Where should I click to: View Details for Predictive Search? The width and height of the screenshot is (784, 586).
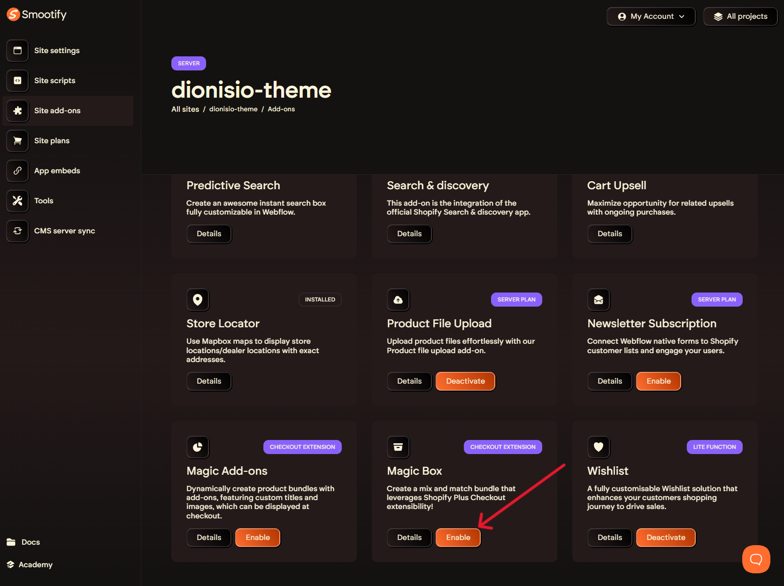click(x=209, y=234)
